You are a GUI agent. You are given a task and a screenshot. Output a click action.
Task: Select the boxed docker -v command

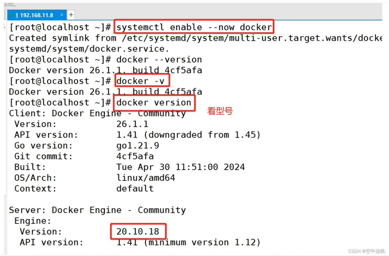coord(141,81)
